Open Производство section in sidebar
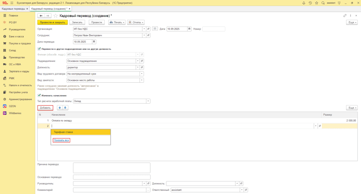 [x=17, y=57]
